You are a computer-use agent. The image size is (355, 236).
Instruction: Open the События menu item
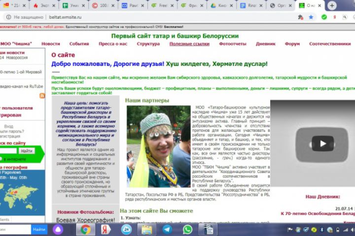(79, 44)
